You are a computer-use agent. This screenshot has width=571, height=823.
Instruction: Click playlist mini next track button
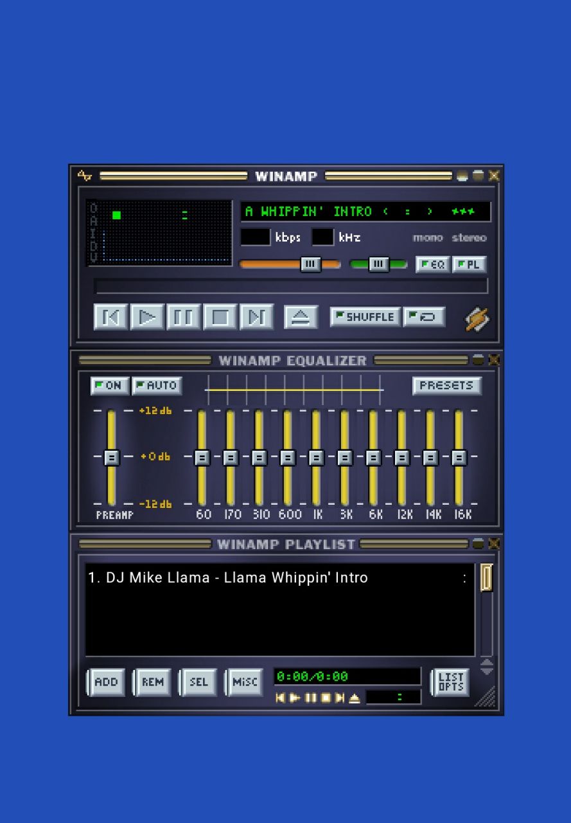[340, 698]
